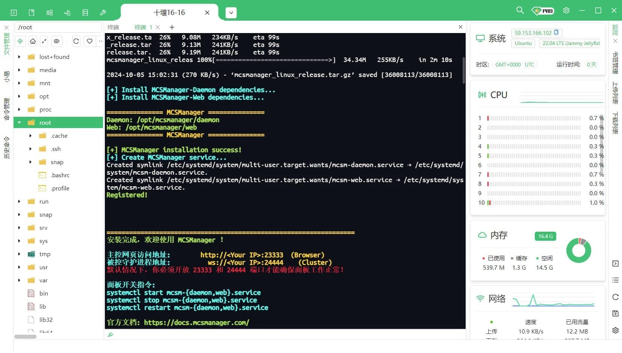Open the wrench tools icon
The width and height of the screenshot is (622, 353).
(x=103, y=13)
